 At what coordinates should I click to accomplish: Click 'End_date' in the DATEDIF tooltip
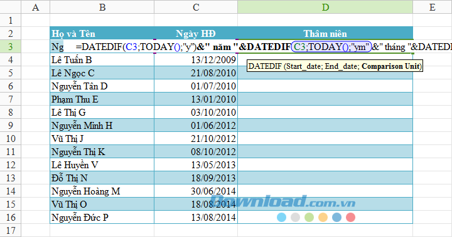(342, 66)
